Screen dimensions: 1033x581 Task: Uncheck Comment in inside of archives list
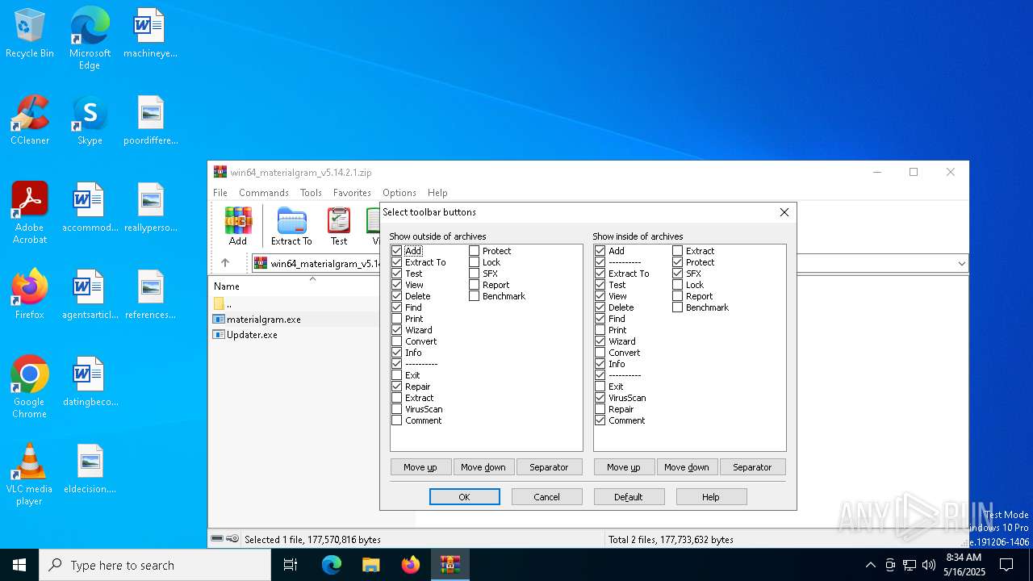pos(600,420)
